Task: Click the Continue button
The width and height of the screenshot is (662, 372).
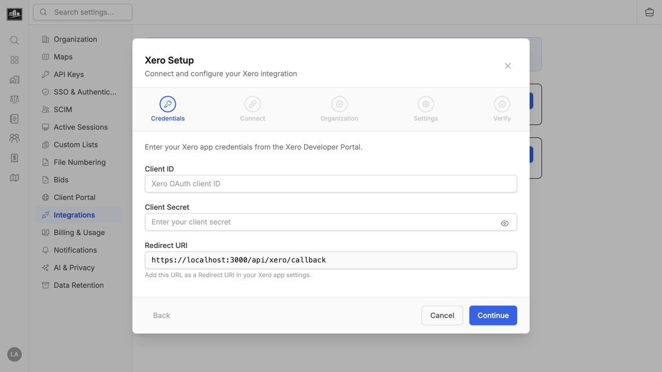Action: click(493, 315)
